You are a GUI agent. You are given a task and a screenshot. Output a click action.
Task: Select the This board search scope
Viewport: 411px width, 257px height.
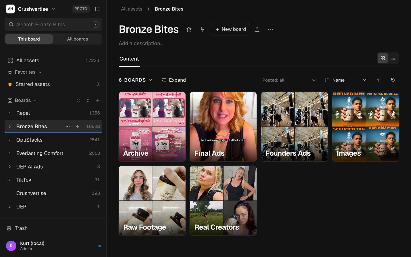29,39
